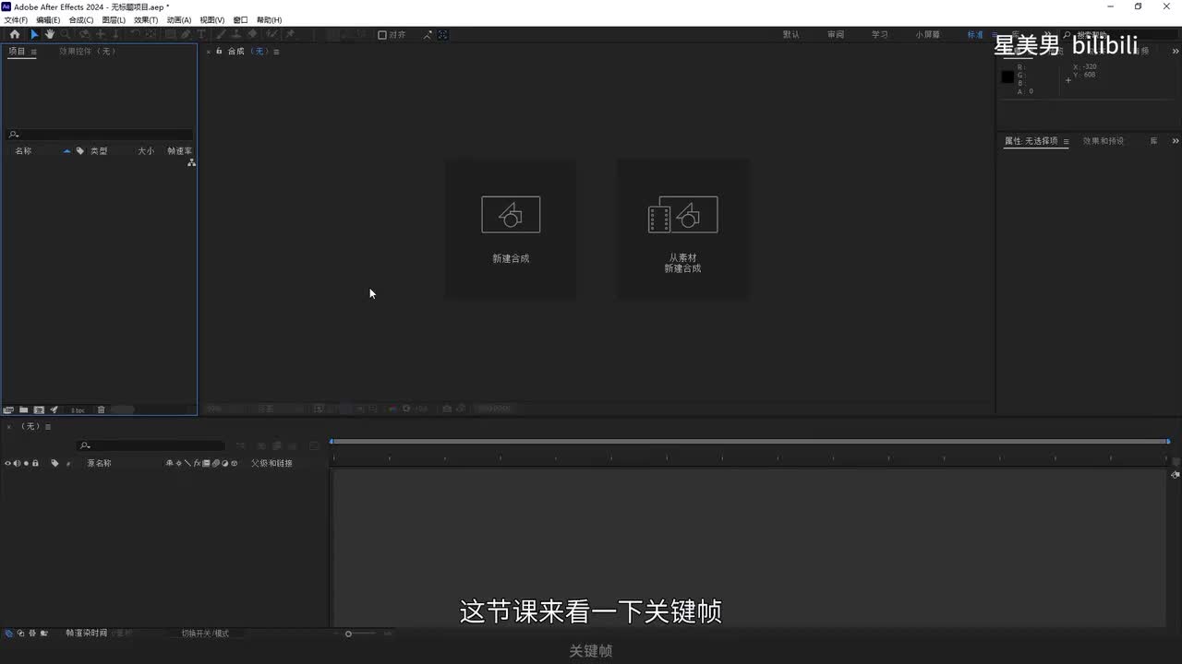Enable the 对齐 snapping checkbox
The height and width of the screenshot is (664, 1182).
(x=382, y=35)
